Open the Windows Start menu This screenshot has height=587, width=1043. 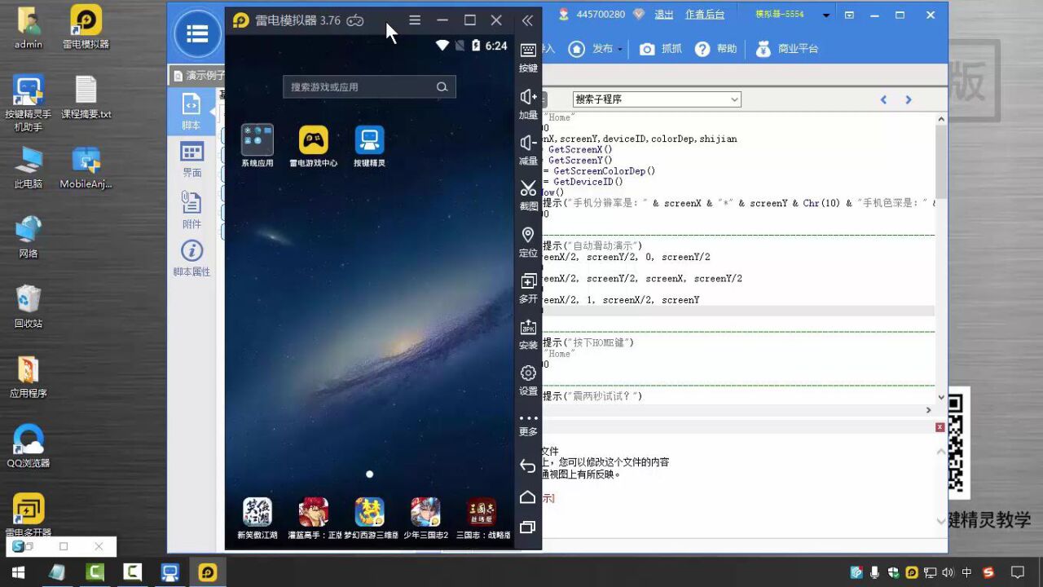coord(17,572)
